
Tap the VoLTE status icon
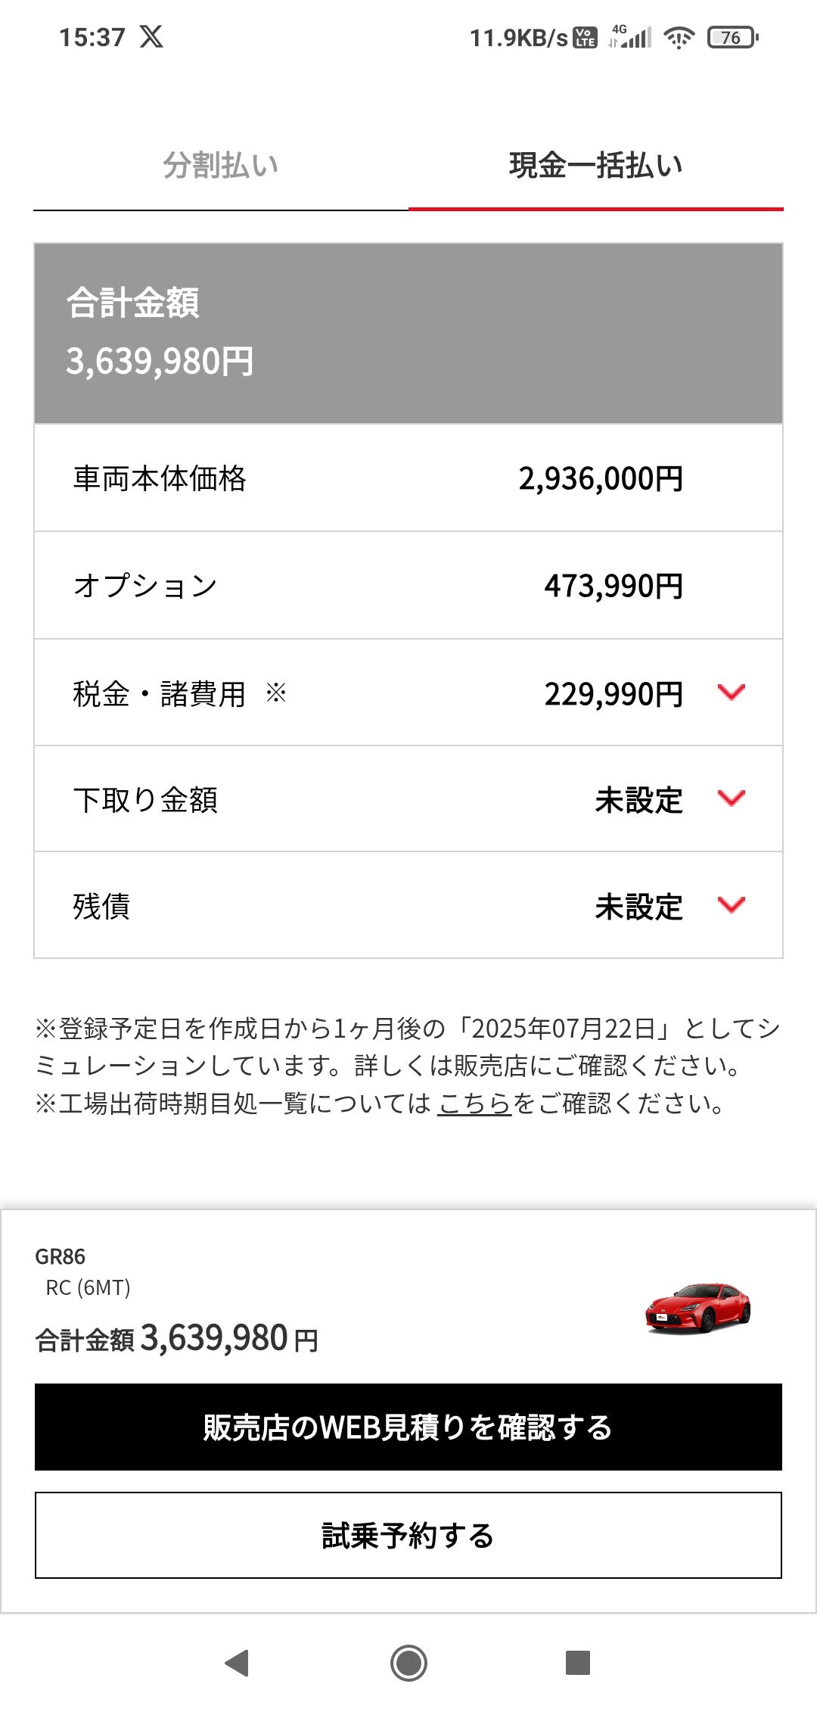(x=586, y=37)
